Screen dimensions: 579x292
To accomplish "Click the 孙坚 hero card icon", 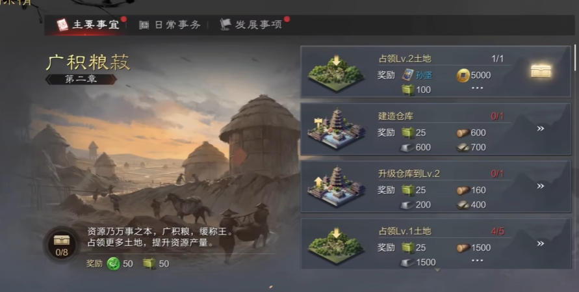I will (x=407, y=75).
